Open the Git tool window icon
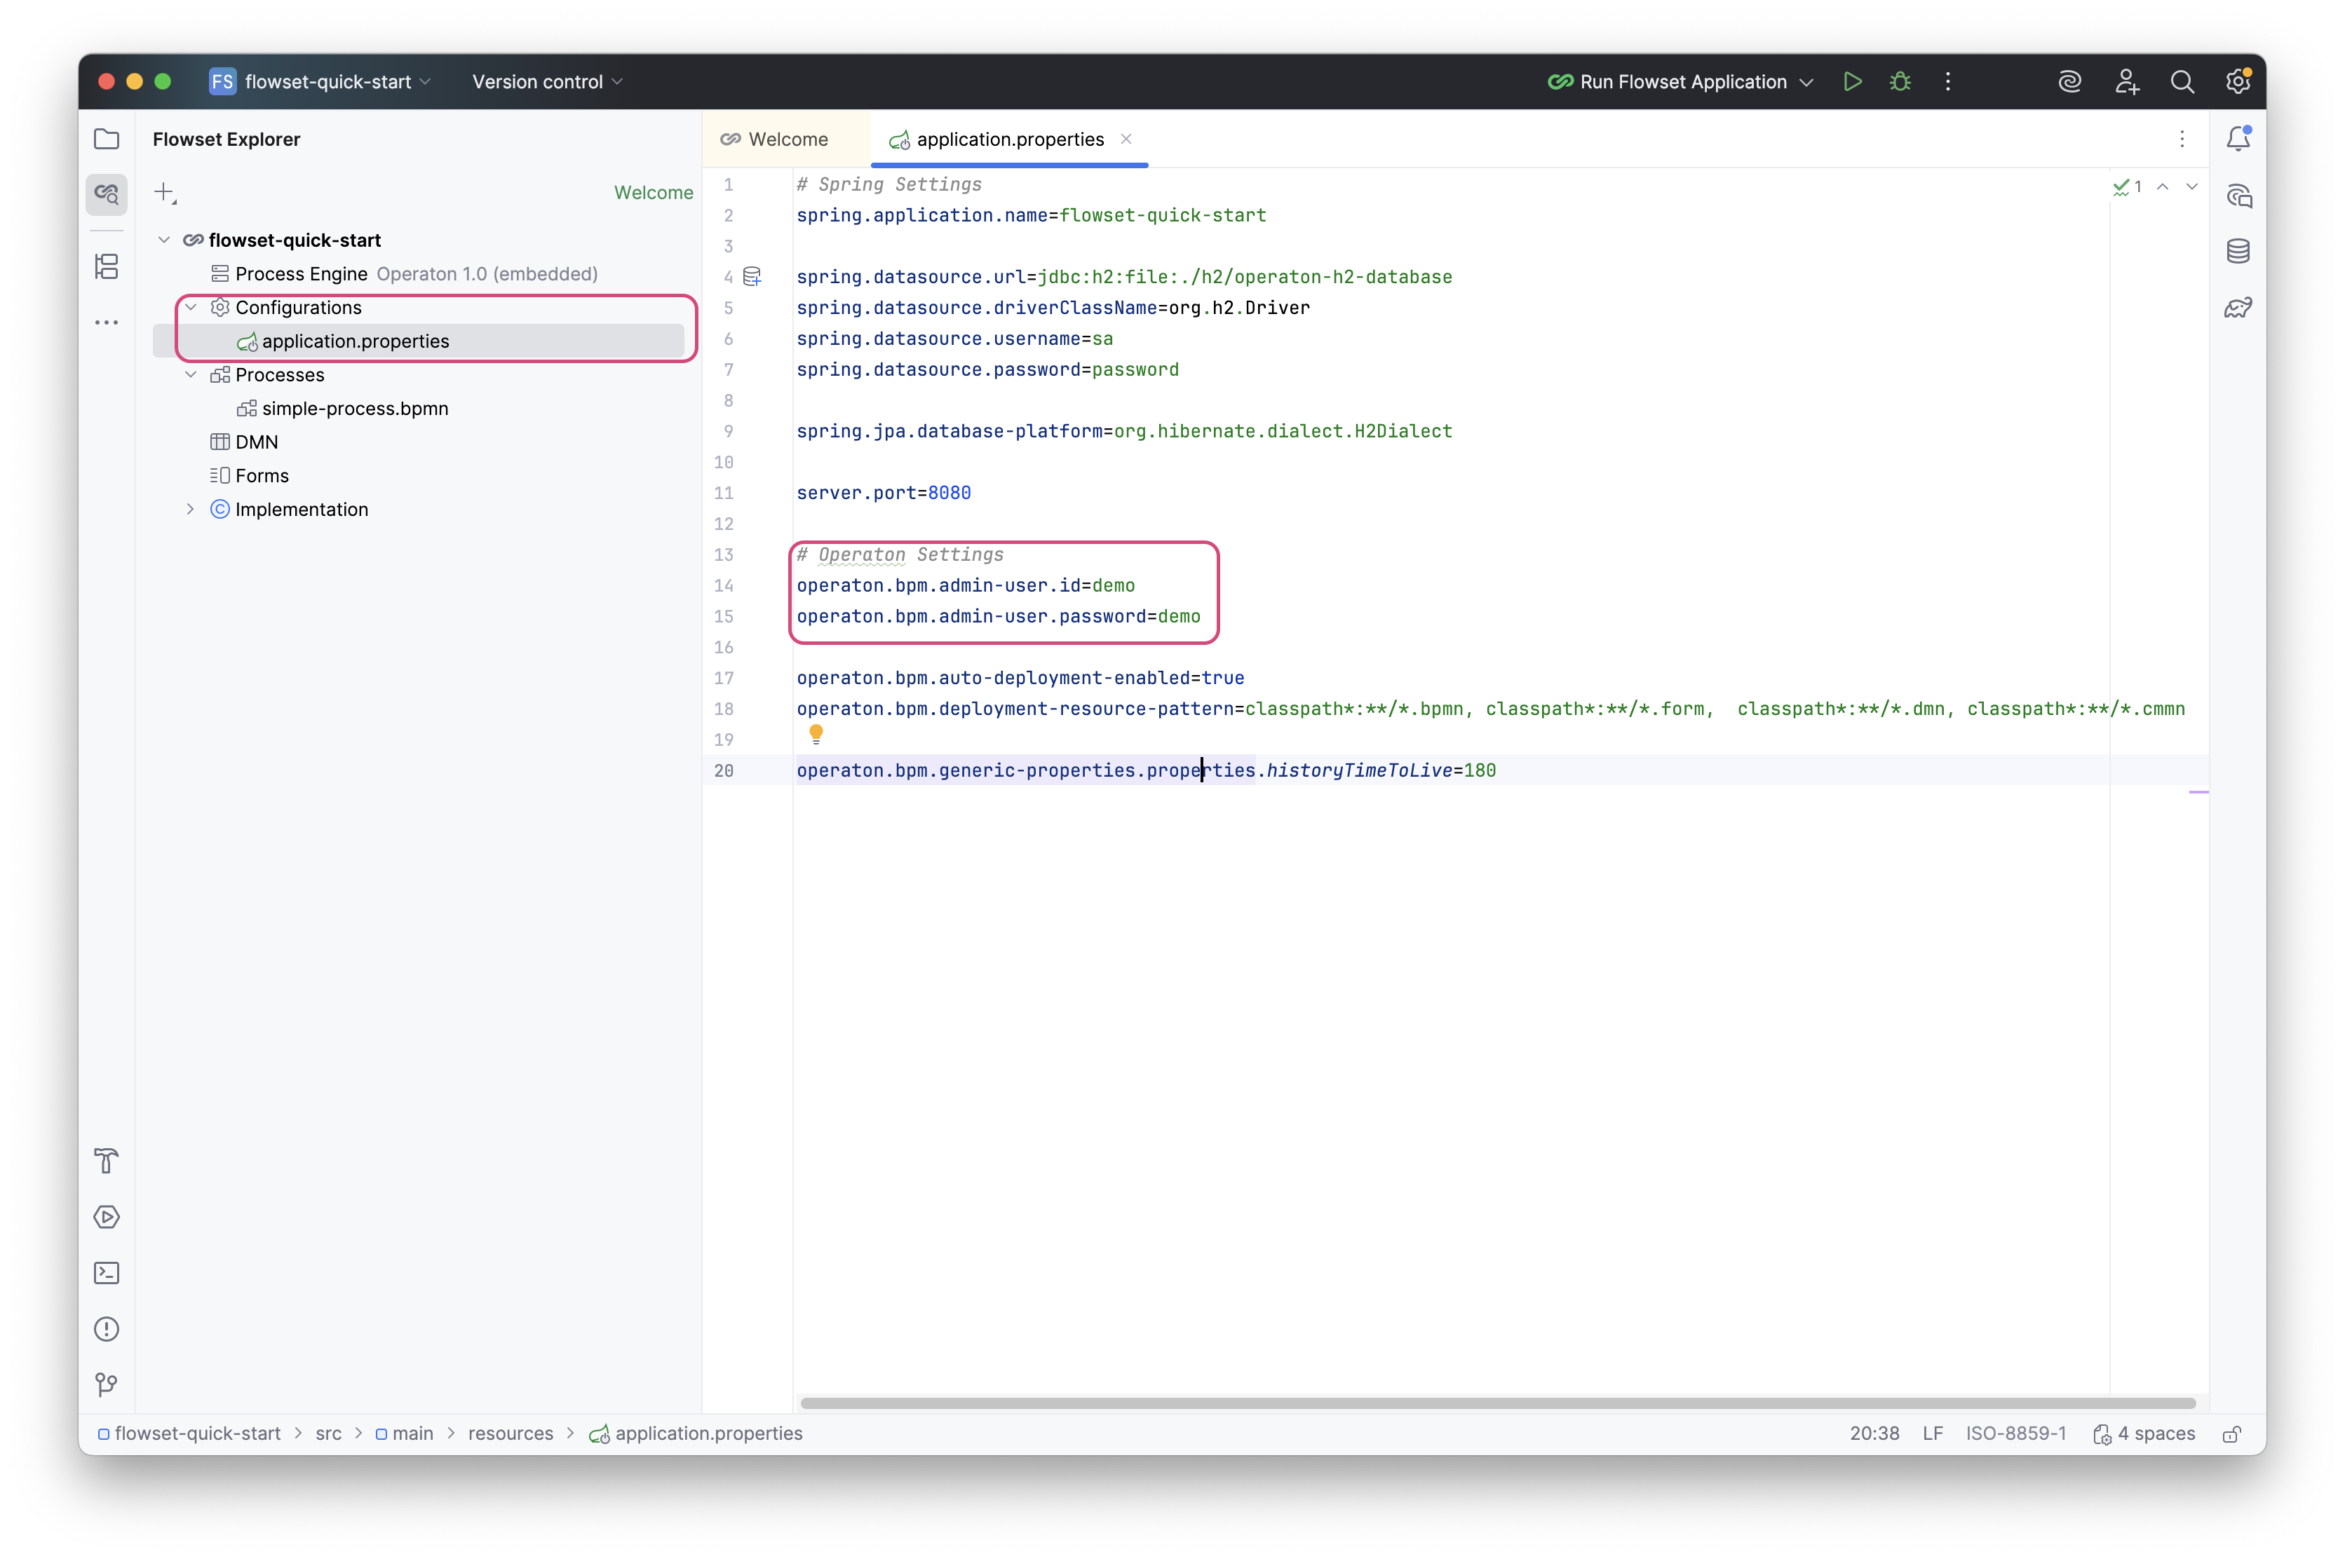The image size is (2345, 1559). (107, 1385)
